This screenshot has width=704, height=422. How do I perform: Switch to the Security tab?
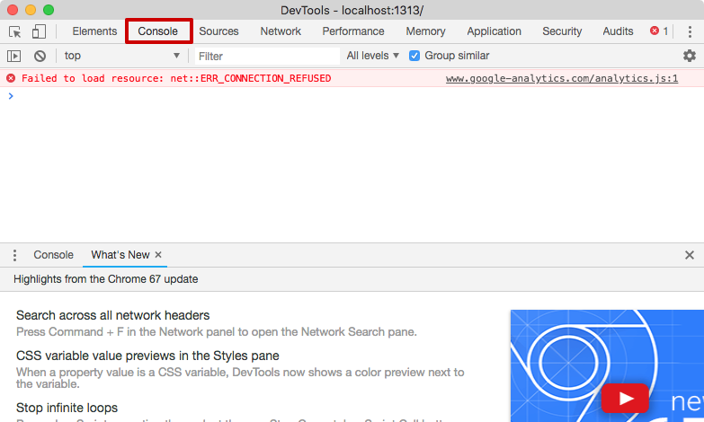[562, 31]
